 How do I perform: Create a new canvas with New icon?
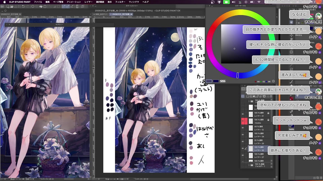(8, 6)
